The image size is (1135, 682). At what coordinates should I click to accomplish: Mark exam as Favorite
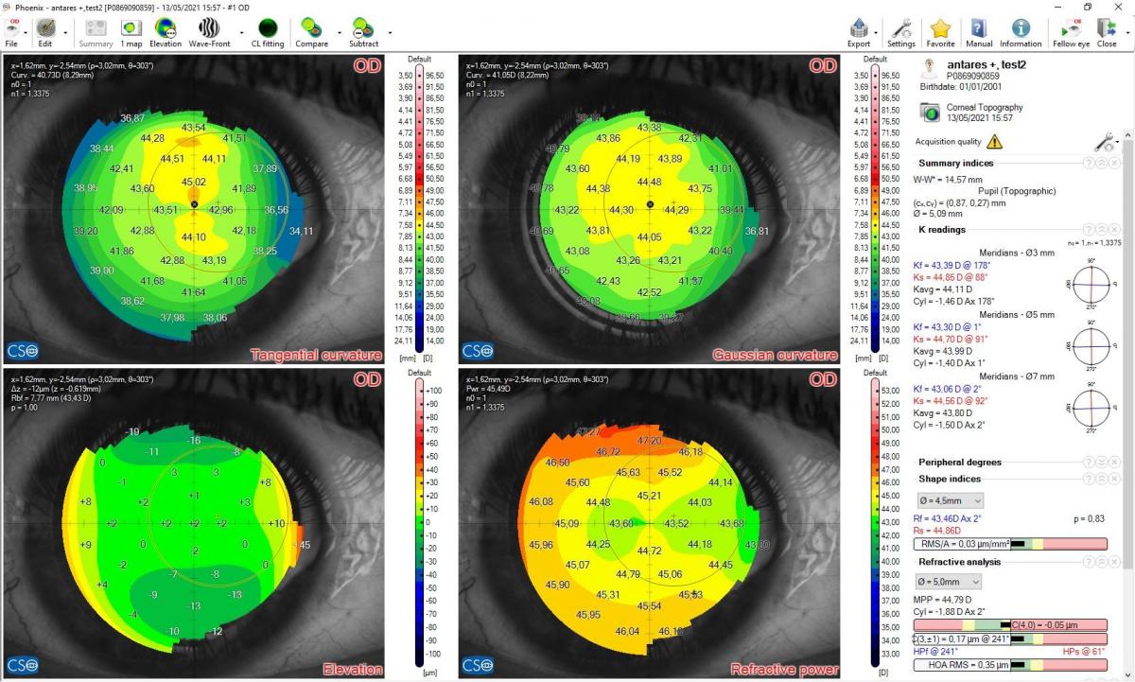tap(940, 31)
